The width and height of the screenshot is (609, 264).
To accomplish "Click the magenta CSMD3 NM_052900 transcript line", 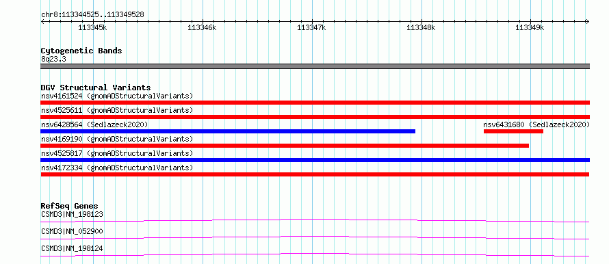I will (315, 237).
